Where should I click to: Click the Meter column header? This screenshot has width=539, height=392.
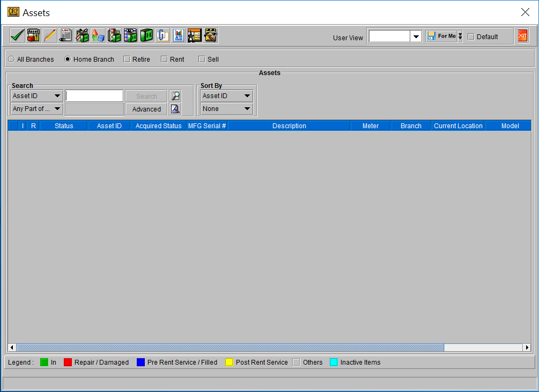pyautogui.click(x=371, y=125)
